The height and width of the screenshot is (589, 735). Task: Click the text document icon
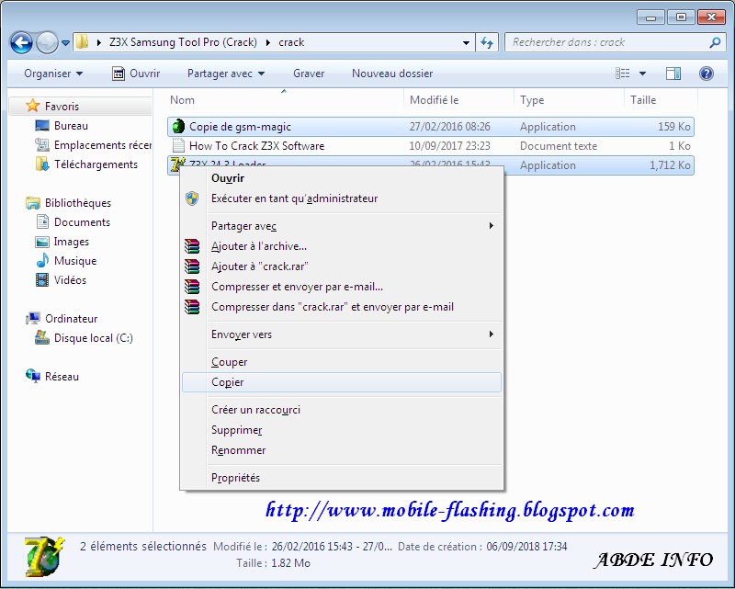click(x=178, y=145)
